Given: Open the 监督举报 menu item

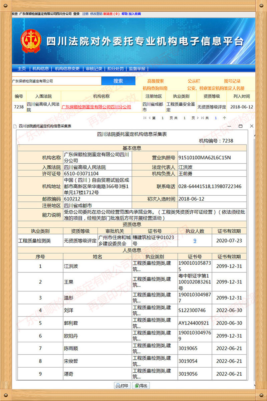Looking at the screenshot, I should point(137,69).
